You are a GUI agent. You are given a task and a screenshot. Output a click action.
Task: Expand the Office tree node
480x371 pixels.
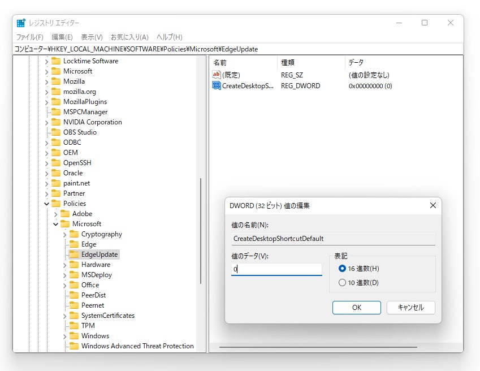[x=64, y=284]
